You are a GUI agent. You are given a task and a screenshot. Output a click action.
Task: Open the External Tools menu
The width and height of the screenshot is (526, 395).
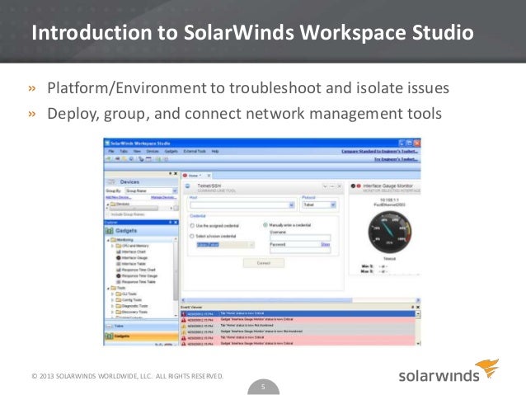click(x=195, y=152)
